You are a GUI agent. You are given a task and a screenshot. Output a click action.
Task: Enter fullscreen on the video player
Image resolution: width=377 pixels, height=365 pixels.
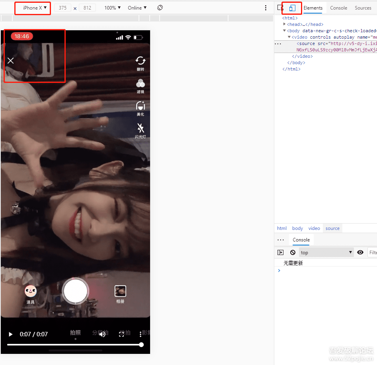(x=122, y=334)
